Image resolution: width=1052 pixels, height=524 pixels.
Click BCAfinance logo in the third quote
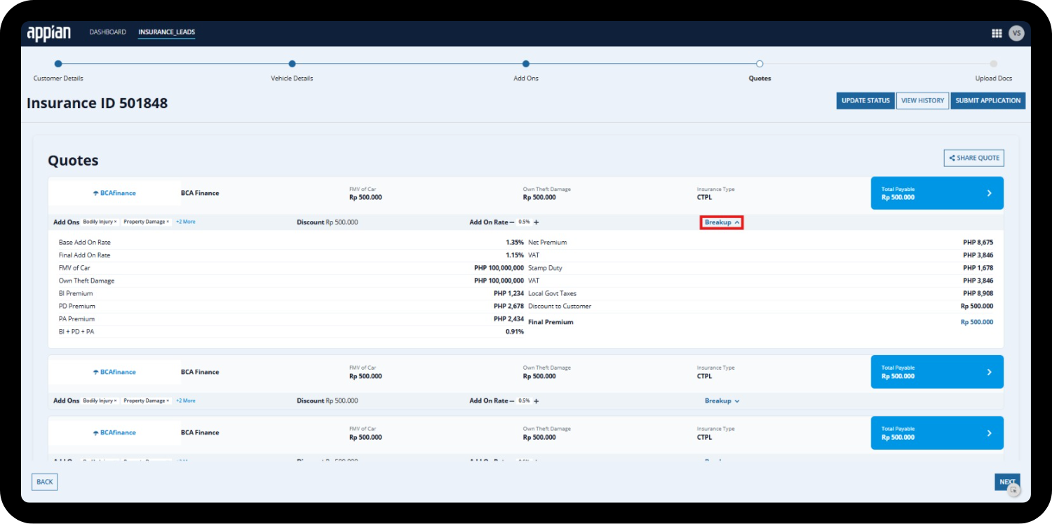(x=114, y=433)
